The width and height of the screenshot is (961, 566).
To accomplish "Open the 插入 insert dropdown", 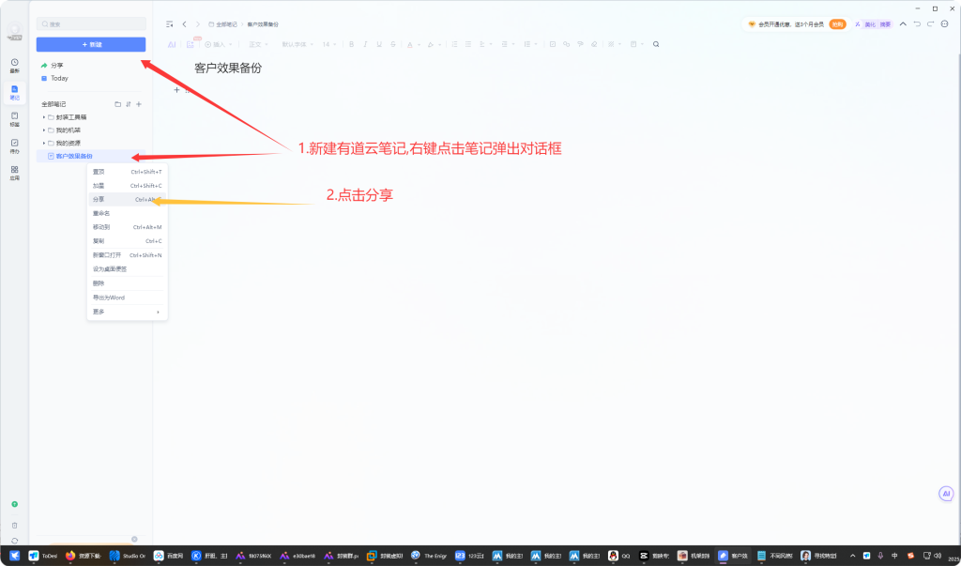I will (x=219, y=44).
